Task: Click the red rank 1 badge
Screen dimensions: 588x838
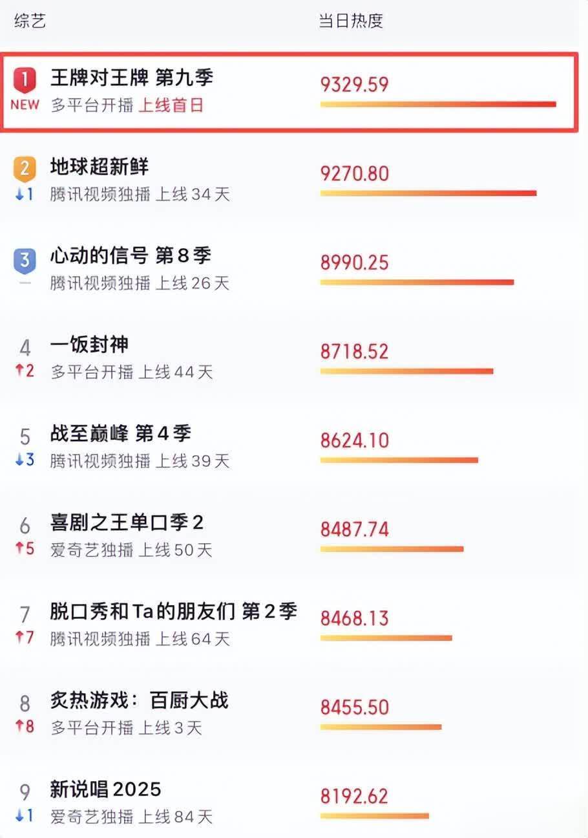Action: [25, 80]
